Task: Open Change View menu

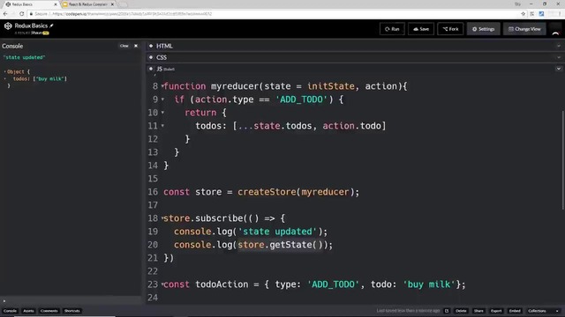Action: 524,29
